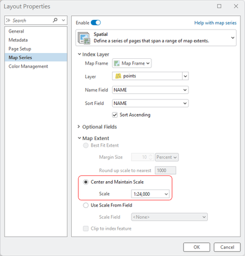Uncheck the Sort Ascending checkbox
Image resolution: width=245 pixels, height=256 pixels.
(115, 115)
